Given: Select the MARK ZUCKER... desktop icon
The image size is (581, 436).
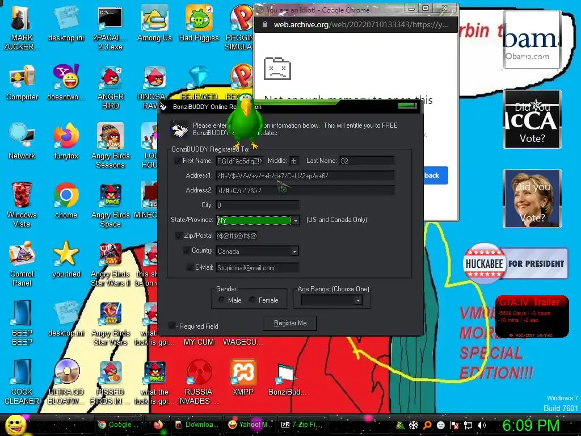Looking at the screenshot, I should (x=22, y=27).
